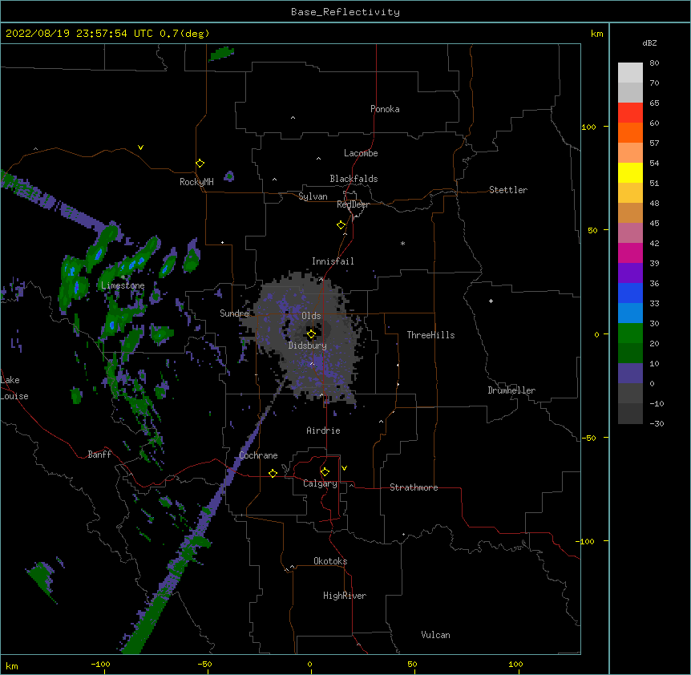This screenshot has width=691, height=675.
Task: Click the Vulcan label
Action: pos(435,635)
